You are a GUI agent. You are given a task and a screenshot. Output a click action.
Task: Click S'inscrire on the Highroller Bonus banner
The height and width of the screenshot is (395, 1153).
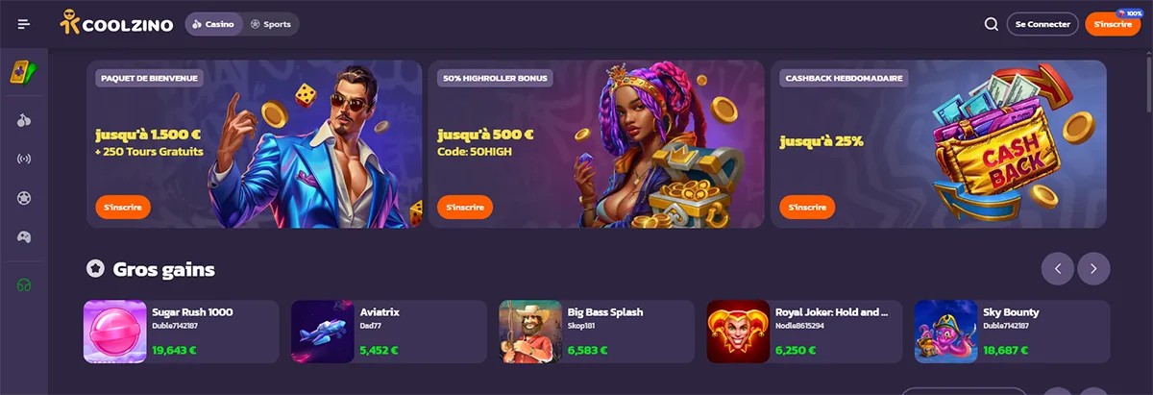(465, 207)
